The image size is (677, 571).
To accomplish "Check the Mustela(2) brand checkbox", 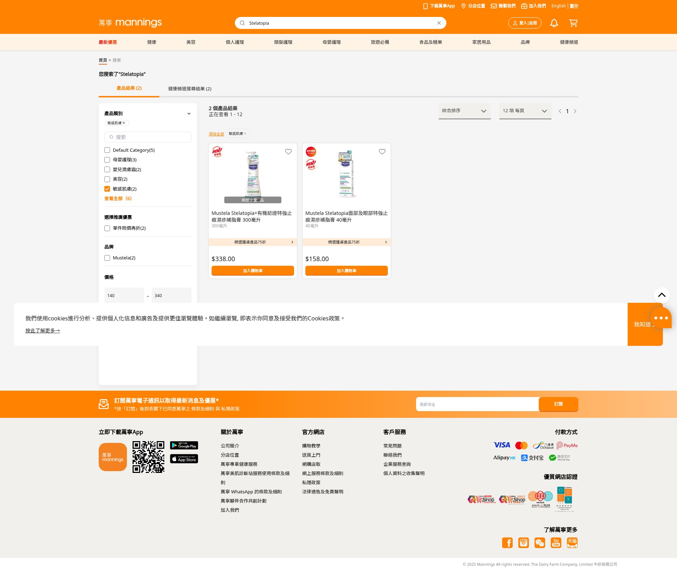I will pos(107,258).
